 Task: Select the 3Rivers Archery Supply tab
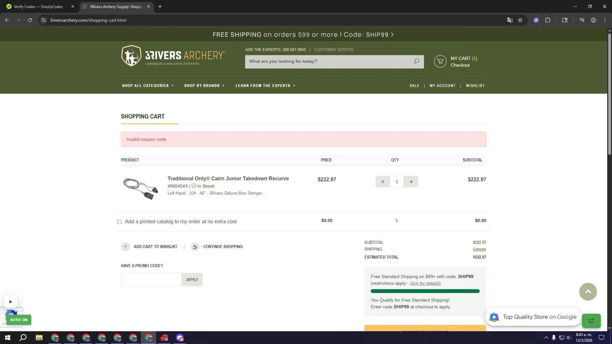(x=116, y=7)
